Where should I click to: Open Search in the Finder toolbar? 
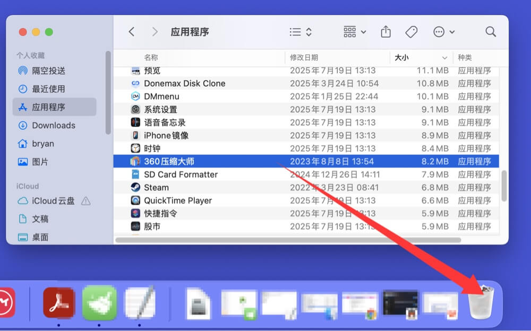(x=490, y=31)
